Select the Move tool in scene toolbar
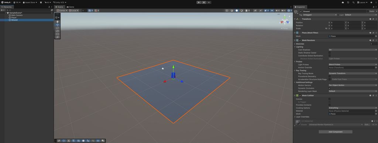 click(57, 25)
